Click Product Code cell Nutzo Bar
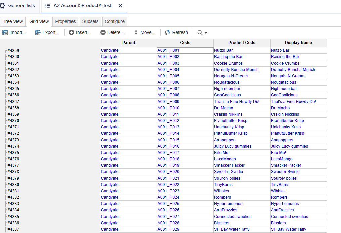Viewport: 341px width, 233px height. click(x=242, y=50)
